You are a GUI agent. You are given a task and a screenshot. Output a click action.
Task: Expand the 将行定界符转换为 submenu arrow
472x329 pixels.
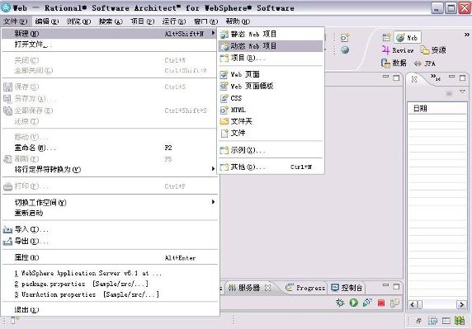point(213,169)
